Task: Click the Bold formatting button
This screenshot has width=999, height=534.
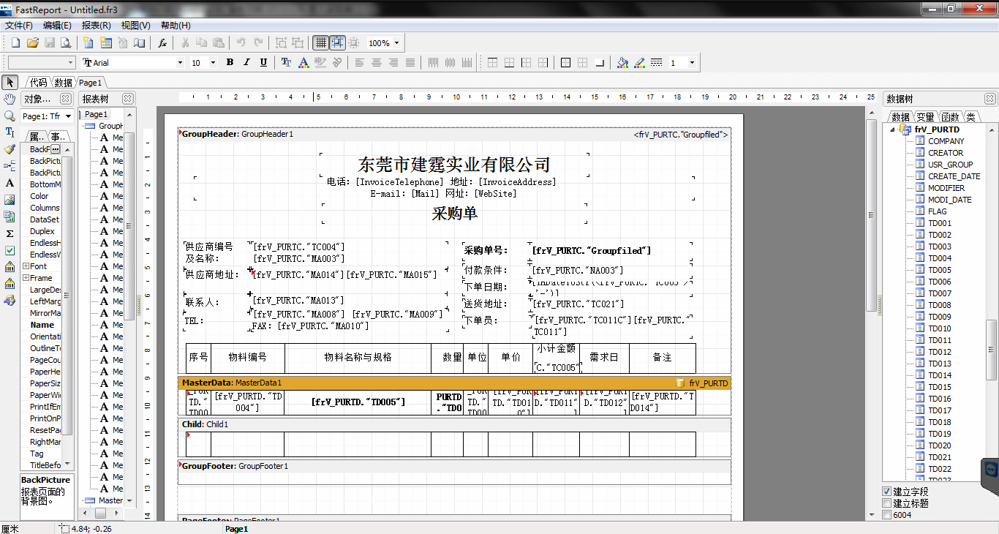Action: tap(230, 63)
